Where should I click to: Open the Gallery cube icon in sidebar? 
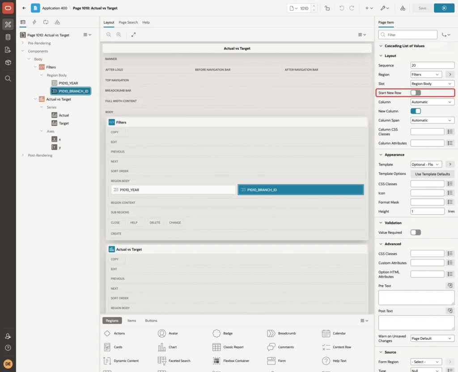coord(8,62)
